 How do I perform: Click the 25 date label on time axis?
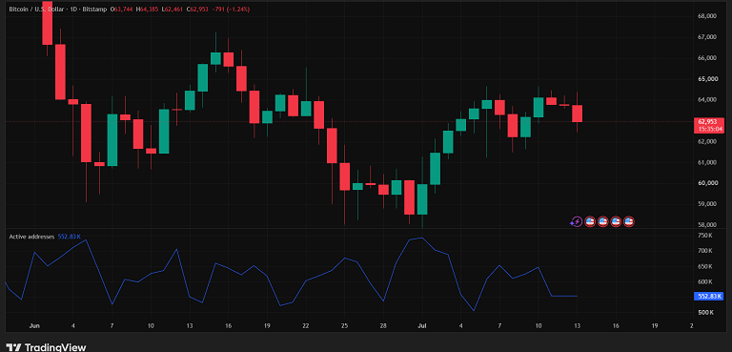[344, 325]
